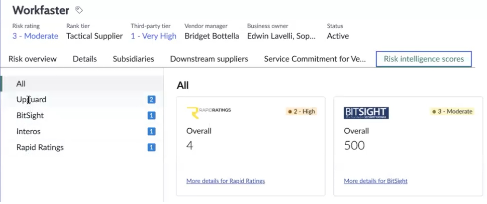
Task: Select All in the provider list
Action: pos(82,84)
